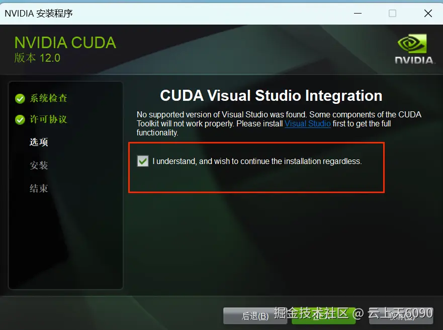The image size is (443, 330).
Task: Click the green Next button
Action: click(x=323, y=316)
